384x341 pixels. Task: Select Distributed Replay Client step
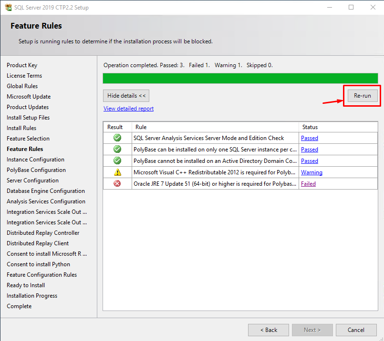click(38, 243)
